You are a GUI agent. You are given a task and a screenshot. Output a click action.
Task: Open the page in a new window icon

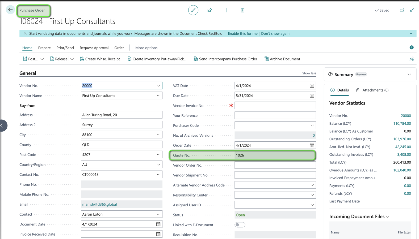(402, 10)
